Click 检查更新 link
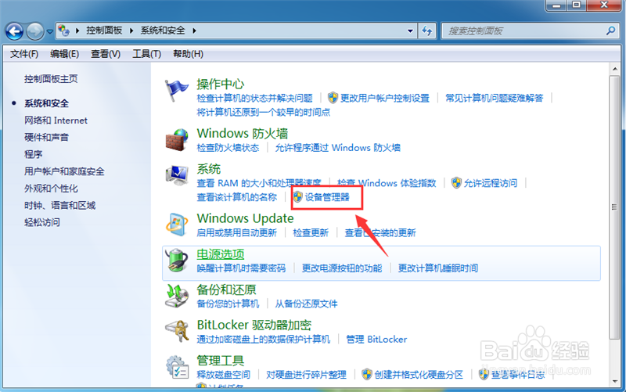 311,232
